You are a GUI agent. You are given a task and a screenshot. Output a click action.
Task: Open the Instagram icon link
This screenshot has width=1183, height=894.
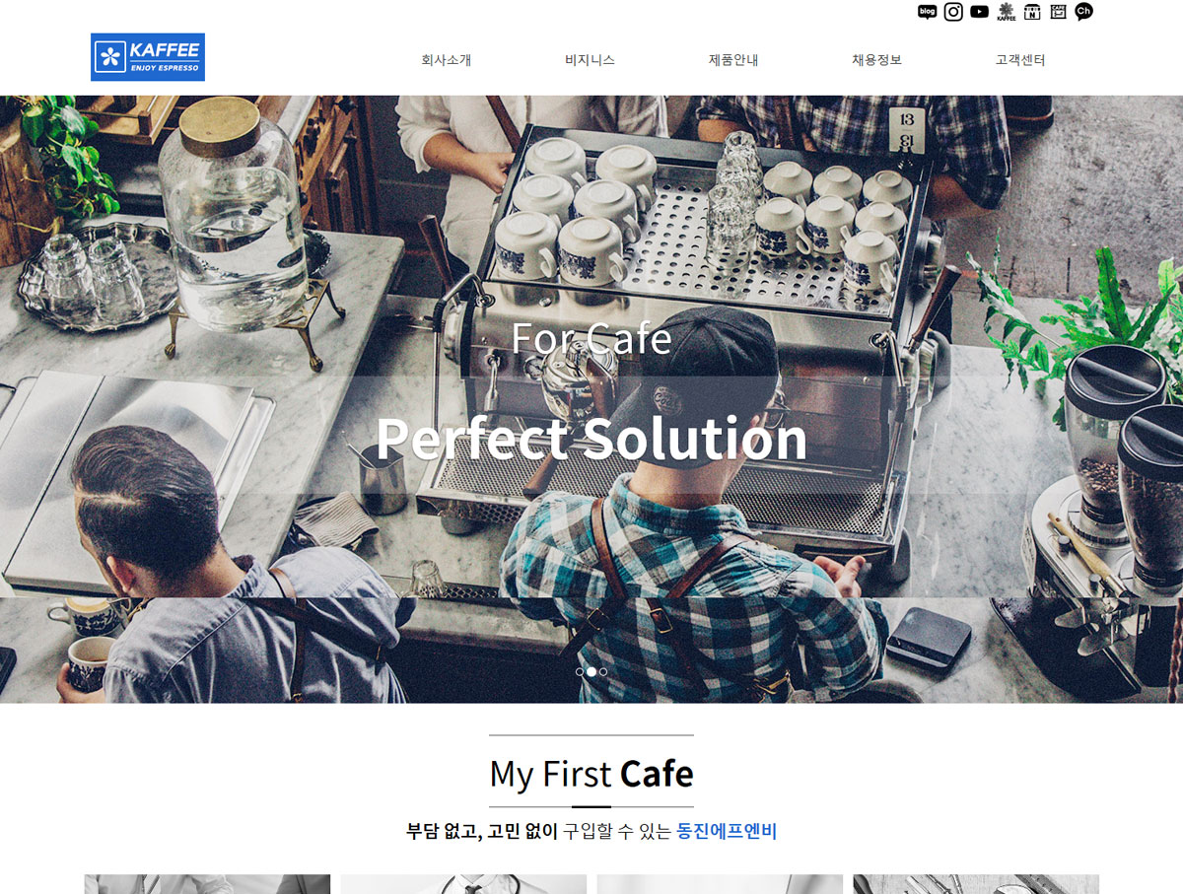point(953,12)
